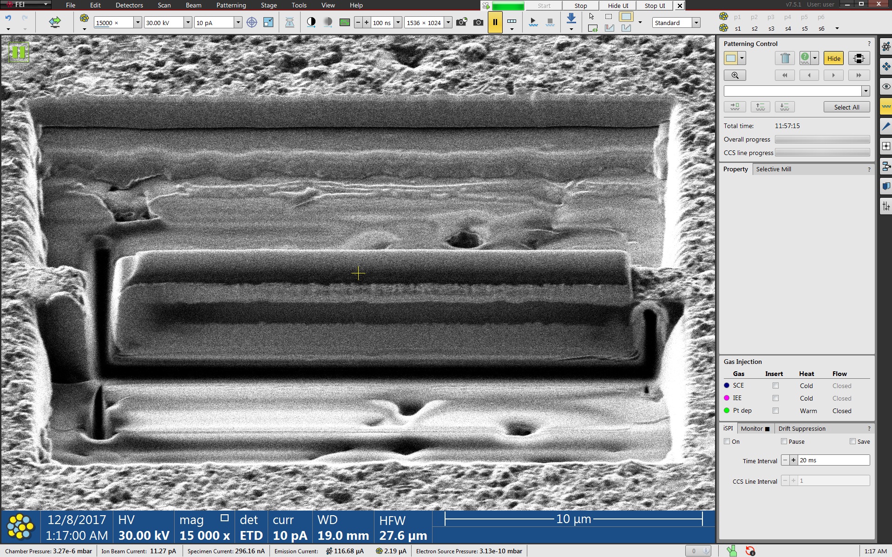The image size is (892, 557).
Task: Enable the iSPI On checkbox
Action: click(727, 441)
